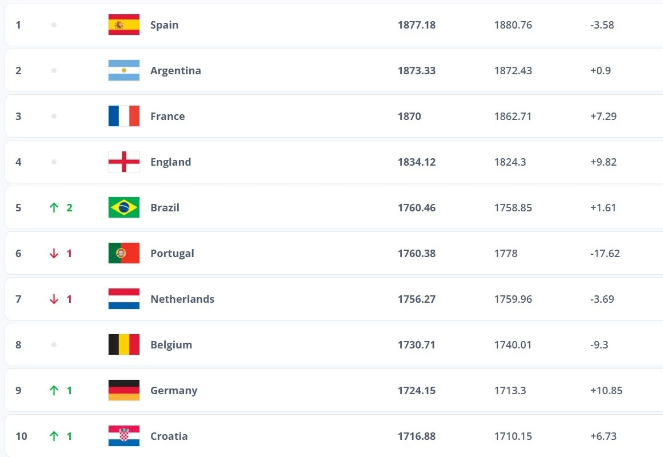Click Portugal's red down arrow indicator
The height and width of the screenshot is (457, 663).
pyautogui.click(x=54, y=253)
